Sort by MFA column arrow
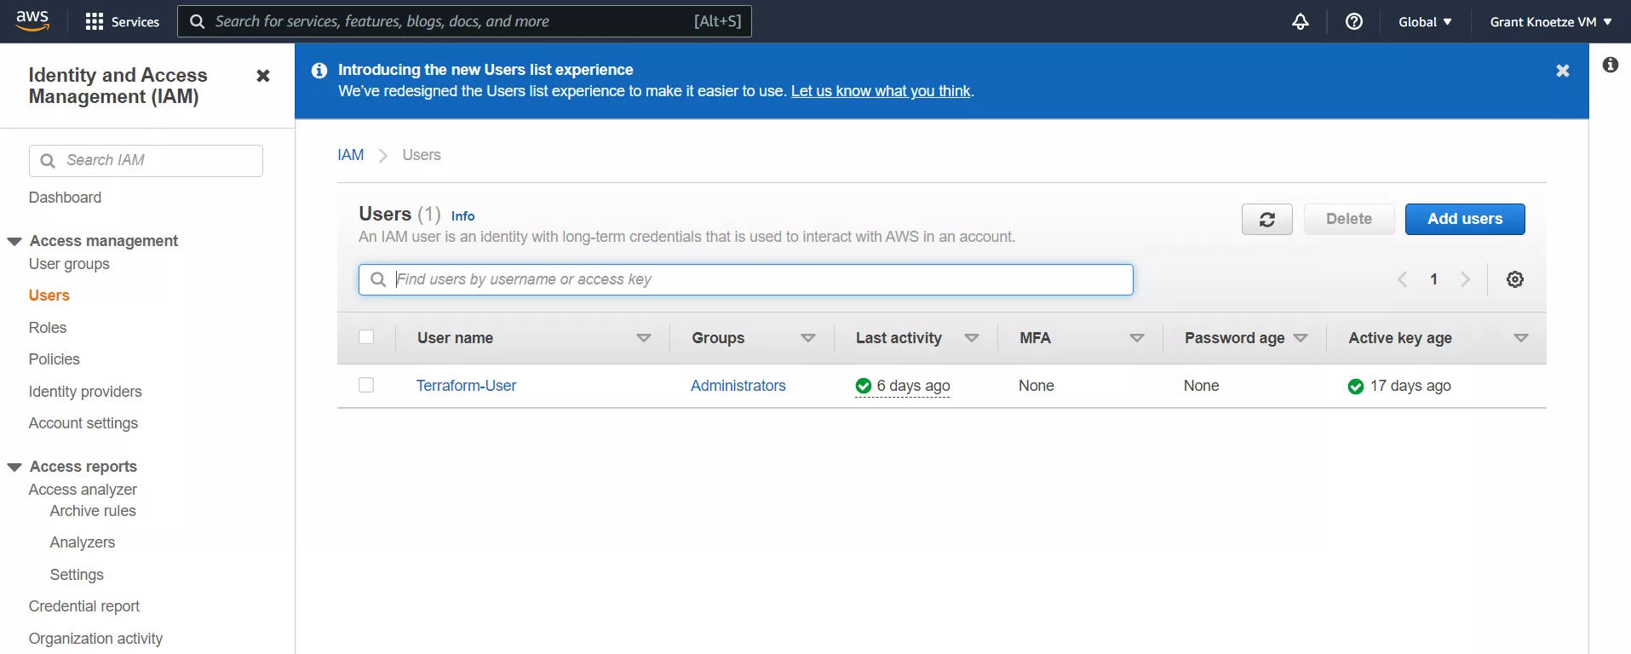 point(1137,338)
